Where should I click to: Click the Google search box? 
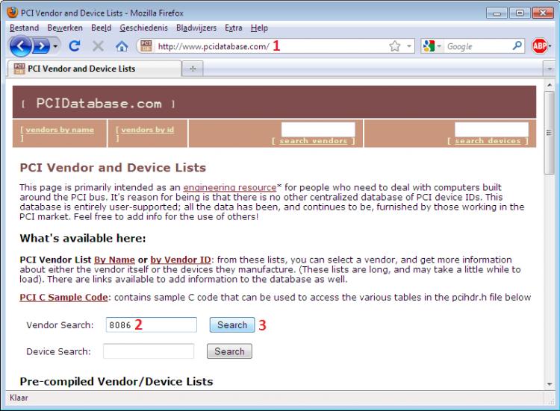tap(478, 46)
